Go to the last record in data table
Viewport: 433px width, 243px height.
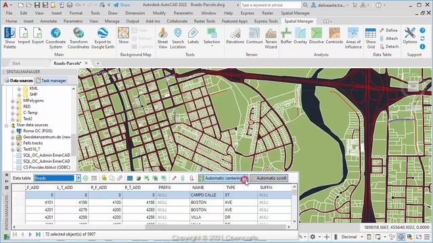[x=38, y=234]
